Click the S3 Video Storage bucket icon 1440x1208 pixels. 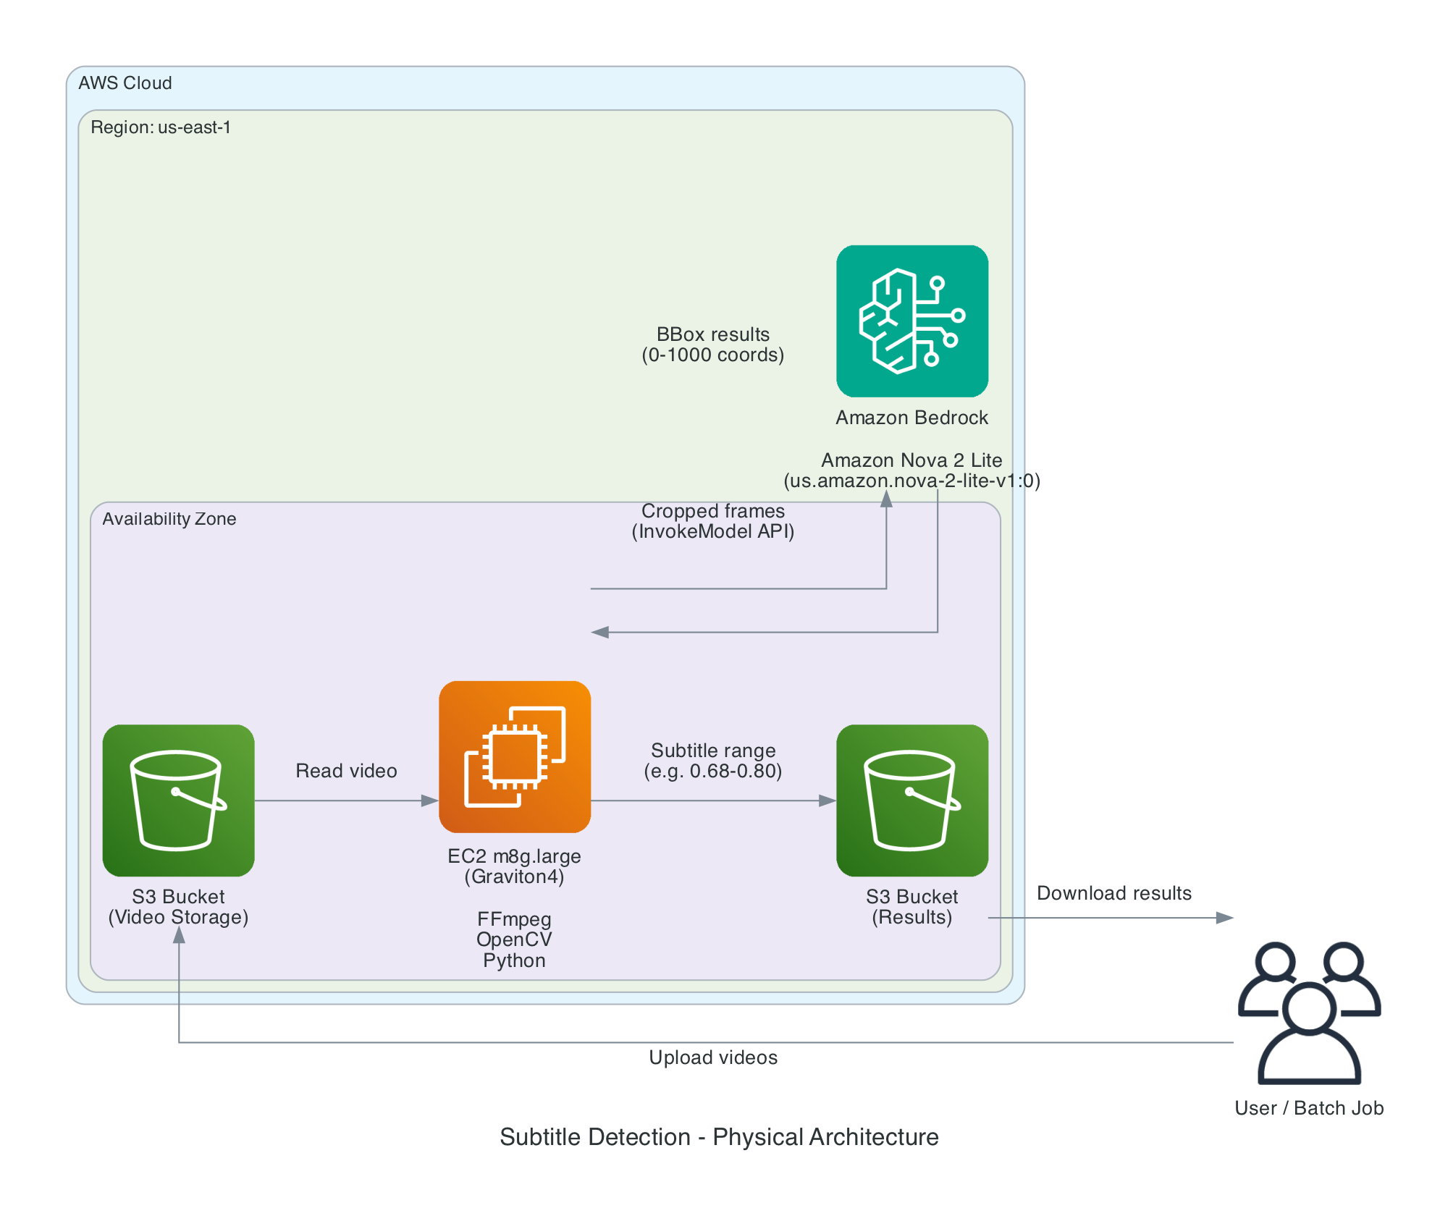click(x=179, y=800)
